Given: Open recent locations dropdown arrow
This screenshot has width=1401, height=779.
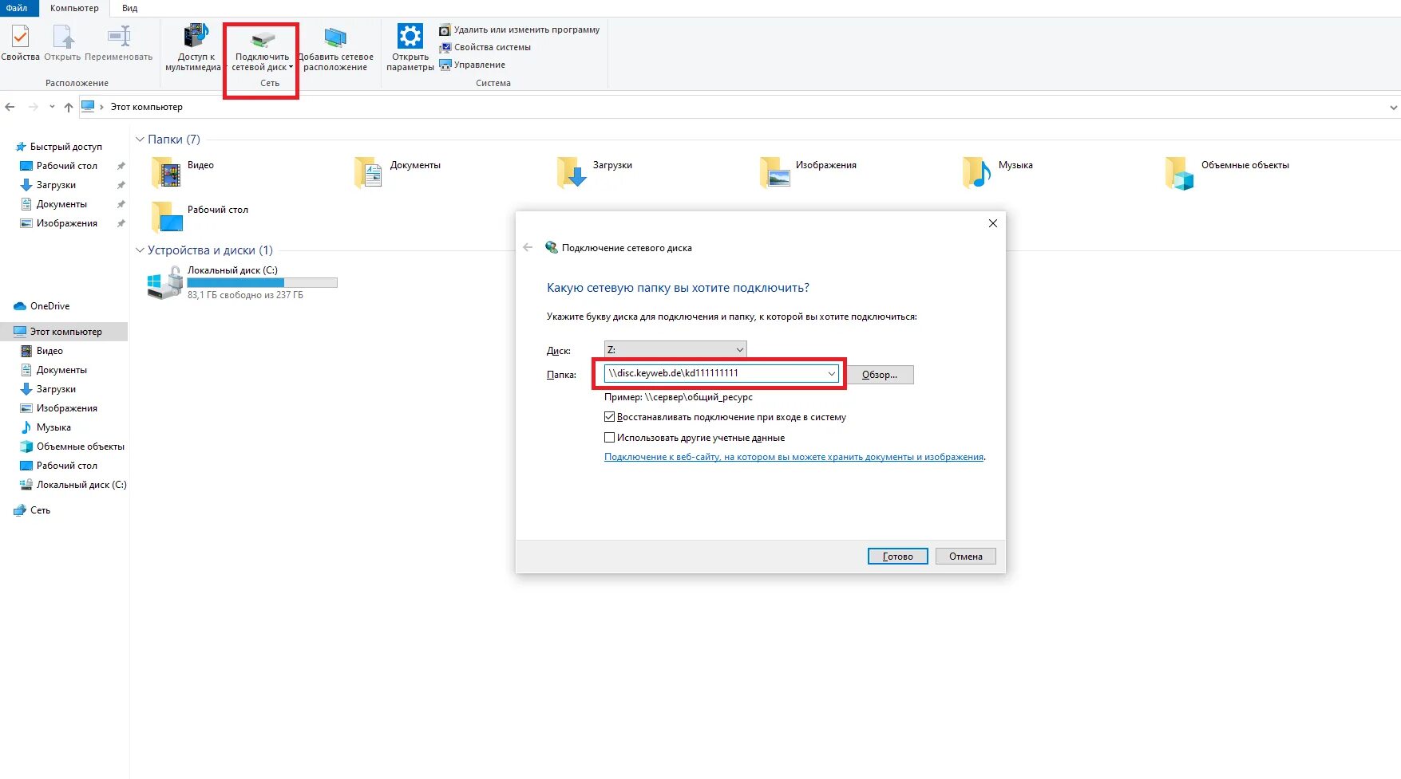Looking at the screenshot, I should pyautogui.click(x=52, y=107).
